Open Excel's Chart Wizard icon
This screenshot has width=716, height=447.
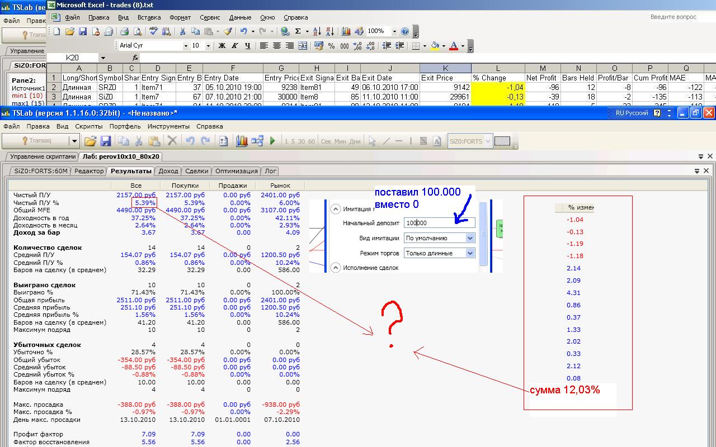tap(346, 31)
